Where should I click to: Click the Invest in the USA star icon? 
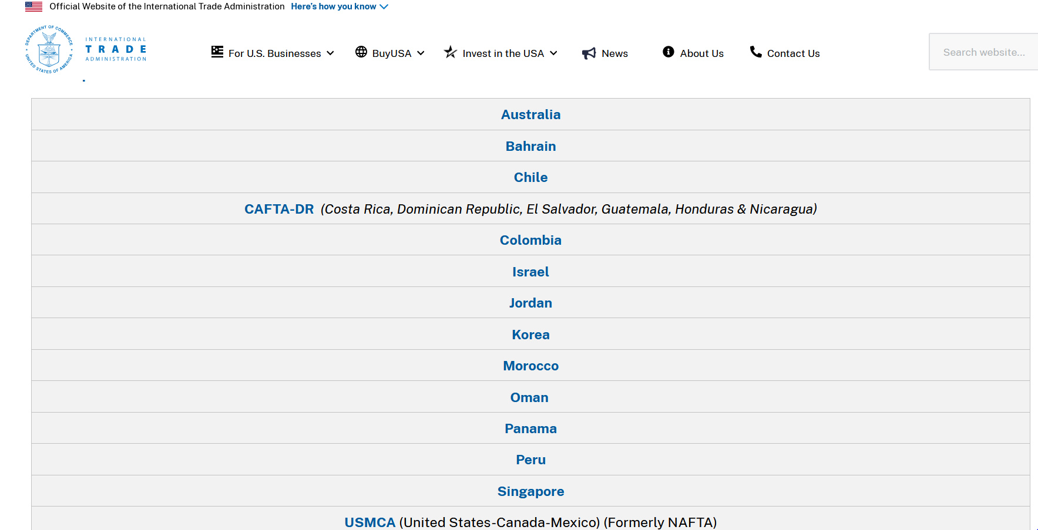(x=451, y=52)
